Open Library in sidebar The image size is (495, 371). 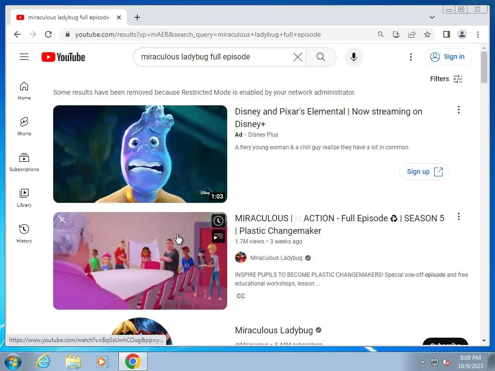[24, 198]
